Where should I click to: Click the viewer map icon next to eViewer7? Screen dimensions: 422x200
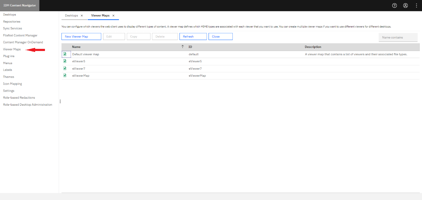[x=65, y=68]
